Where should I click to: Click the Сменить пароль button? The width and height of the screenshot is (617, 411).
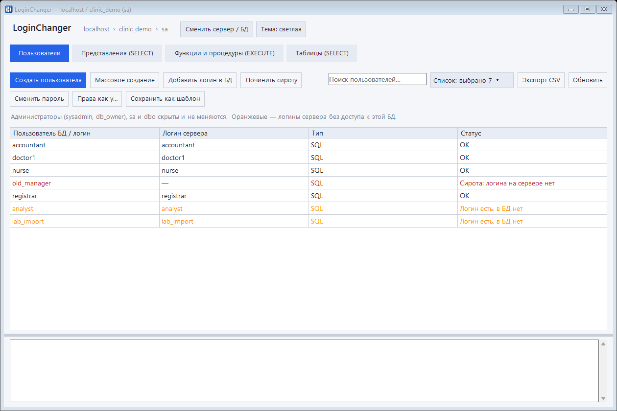(x=39, y=99)
